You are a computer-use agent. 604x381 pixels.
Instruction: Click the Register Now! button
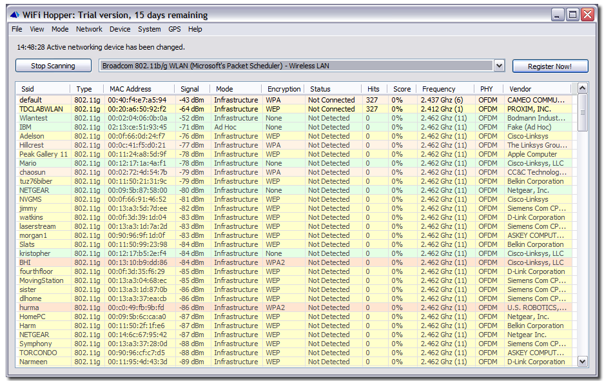pos(550,66)
